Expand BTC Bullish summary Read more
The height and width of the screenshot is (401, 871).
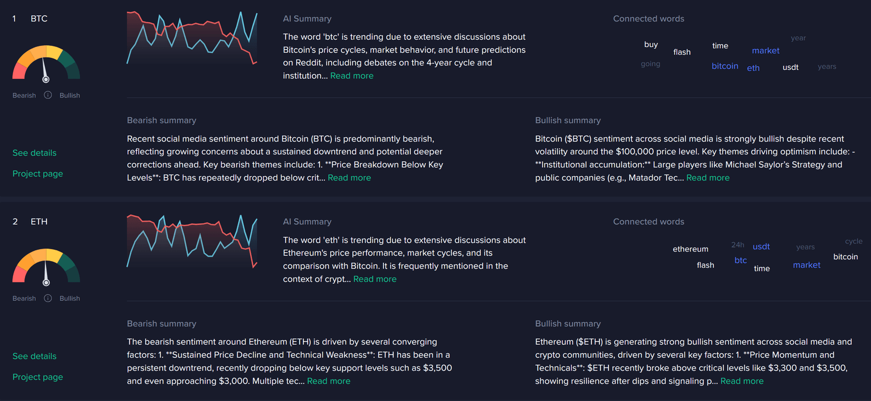pyautogui.click(x=708, y=178)
